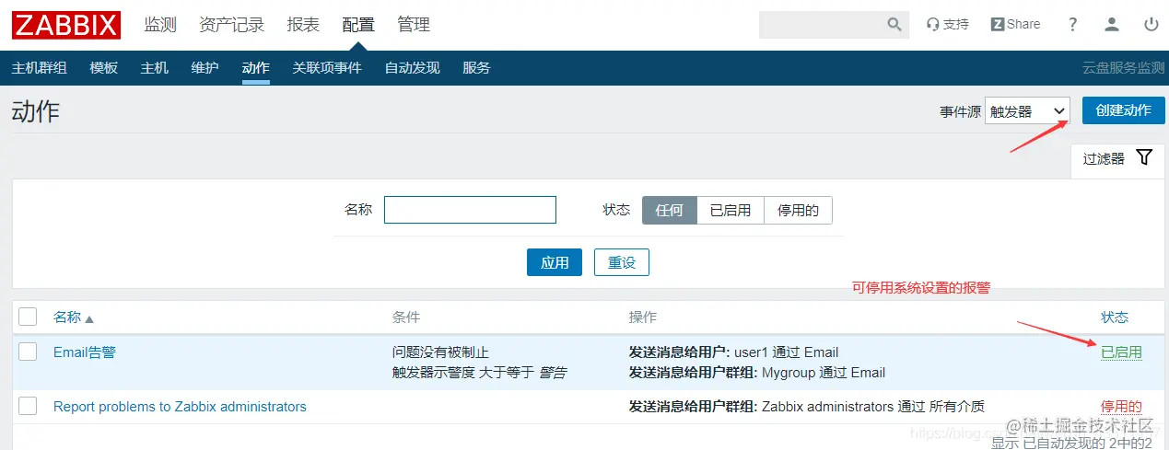Check the select-all header checkbox
The image size is (1169, 450).
tap(28, 317)
